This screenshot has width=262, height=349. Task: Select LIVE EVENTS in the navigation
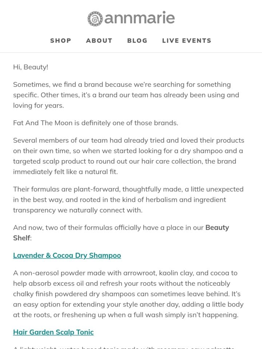[187, 40]
